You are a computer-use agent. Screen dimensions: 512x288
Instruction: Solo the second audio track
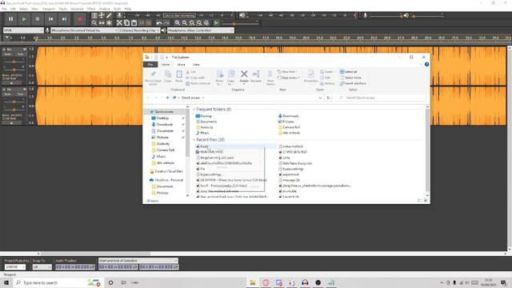pos(20,94)
